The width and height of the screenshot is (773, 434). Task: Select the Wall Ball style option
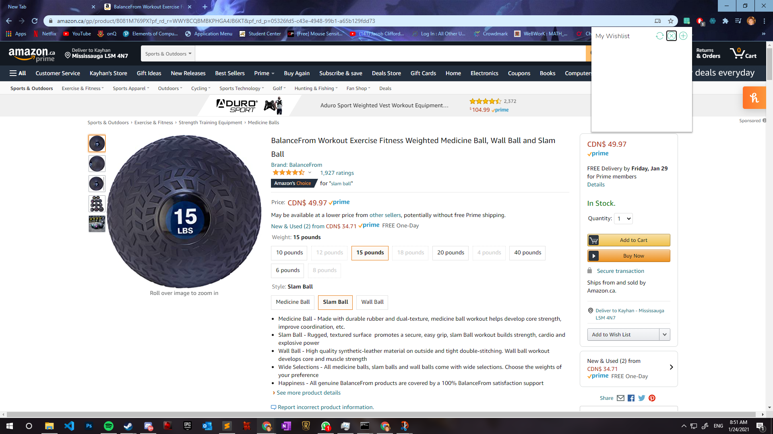pos(372,302)
